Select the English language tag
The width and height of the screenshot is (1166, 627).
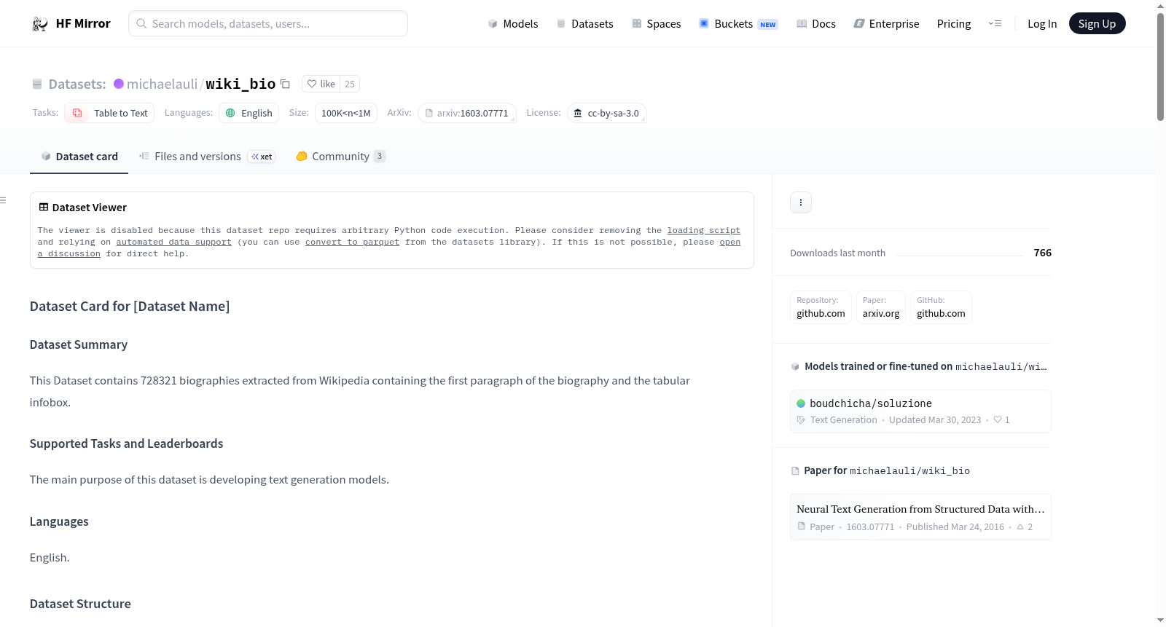[249, 113]
